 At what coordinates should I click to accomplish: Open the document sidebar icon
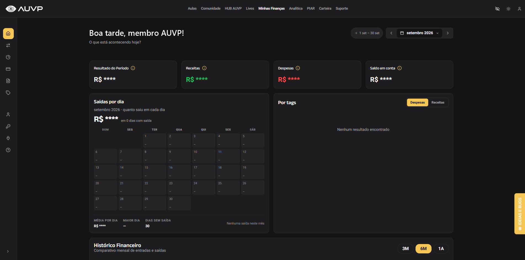pyautogui.click(x=8, y=81)
